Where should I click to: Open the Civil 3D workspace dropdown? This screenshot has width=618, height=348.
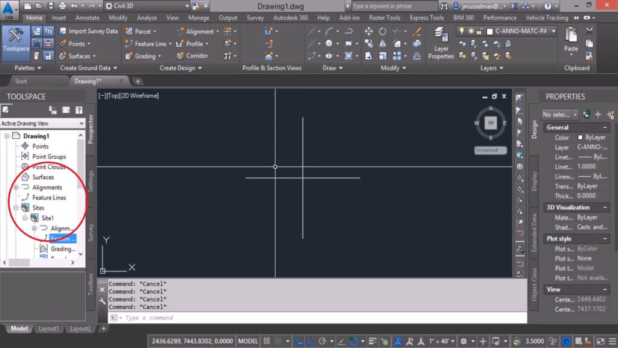pos(147,6)
